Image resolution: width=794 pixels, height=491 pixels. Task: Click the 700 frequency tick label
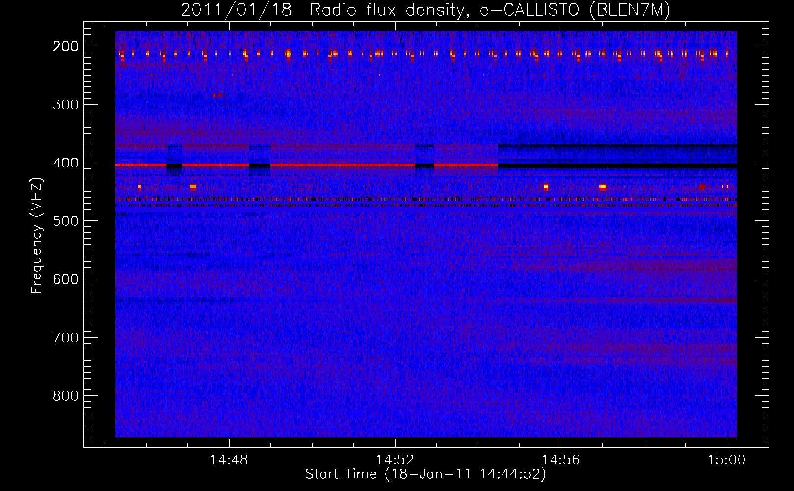click(x=66, y=338)
